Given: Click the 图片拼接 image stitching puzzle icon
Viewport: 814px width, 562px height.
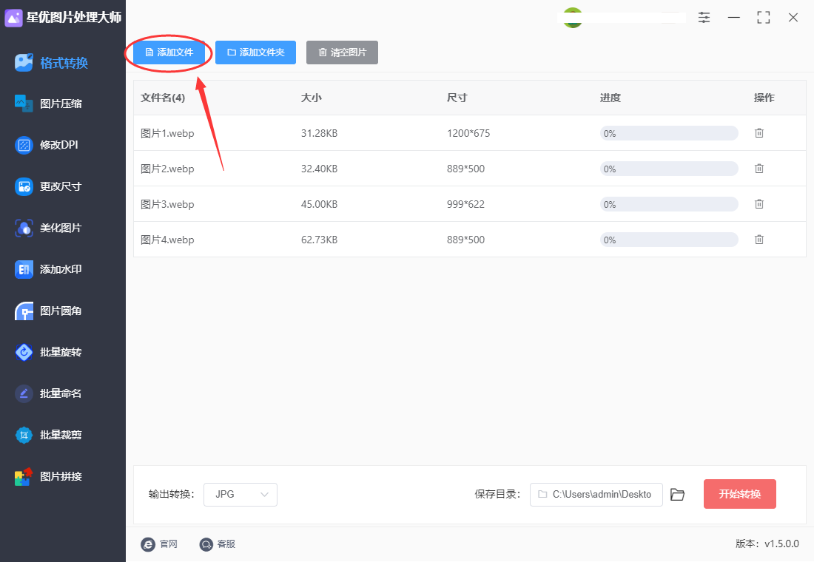Looking at the screenshot, I should point(24,476).
